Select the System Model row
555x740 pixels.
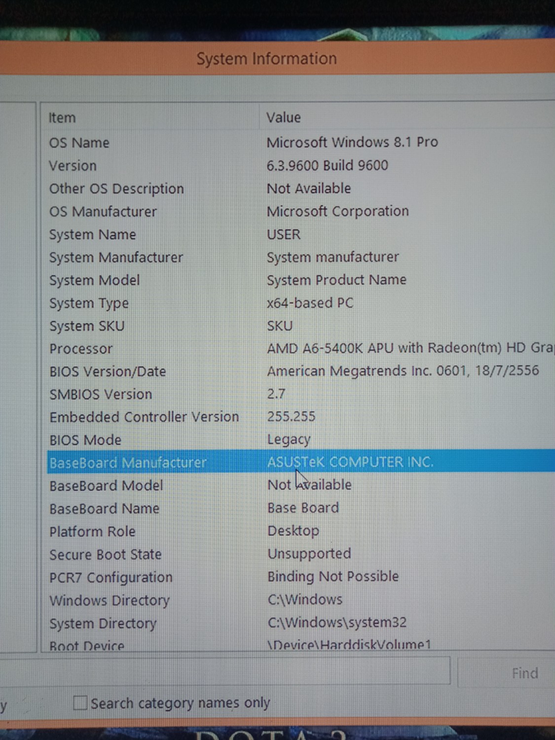(x=300, y=280)
